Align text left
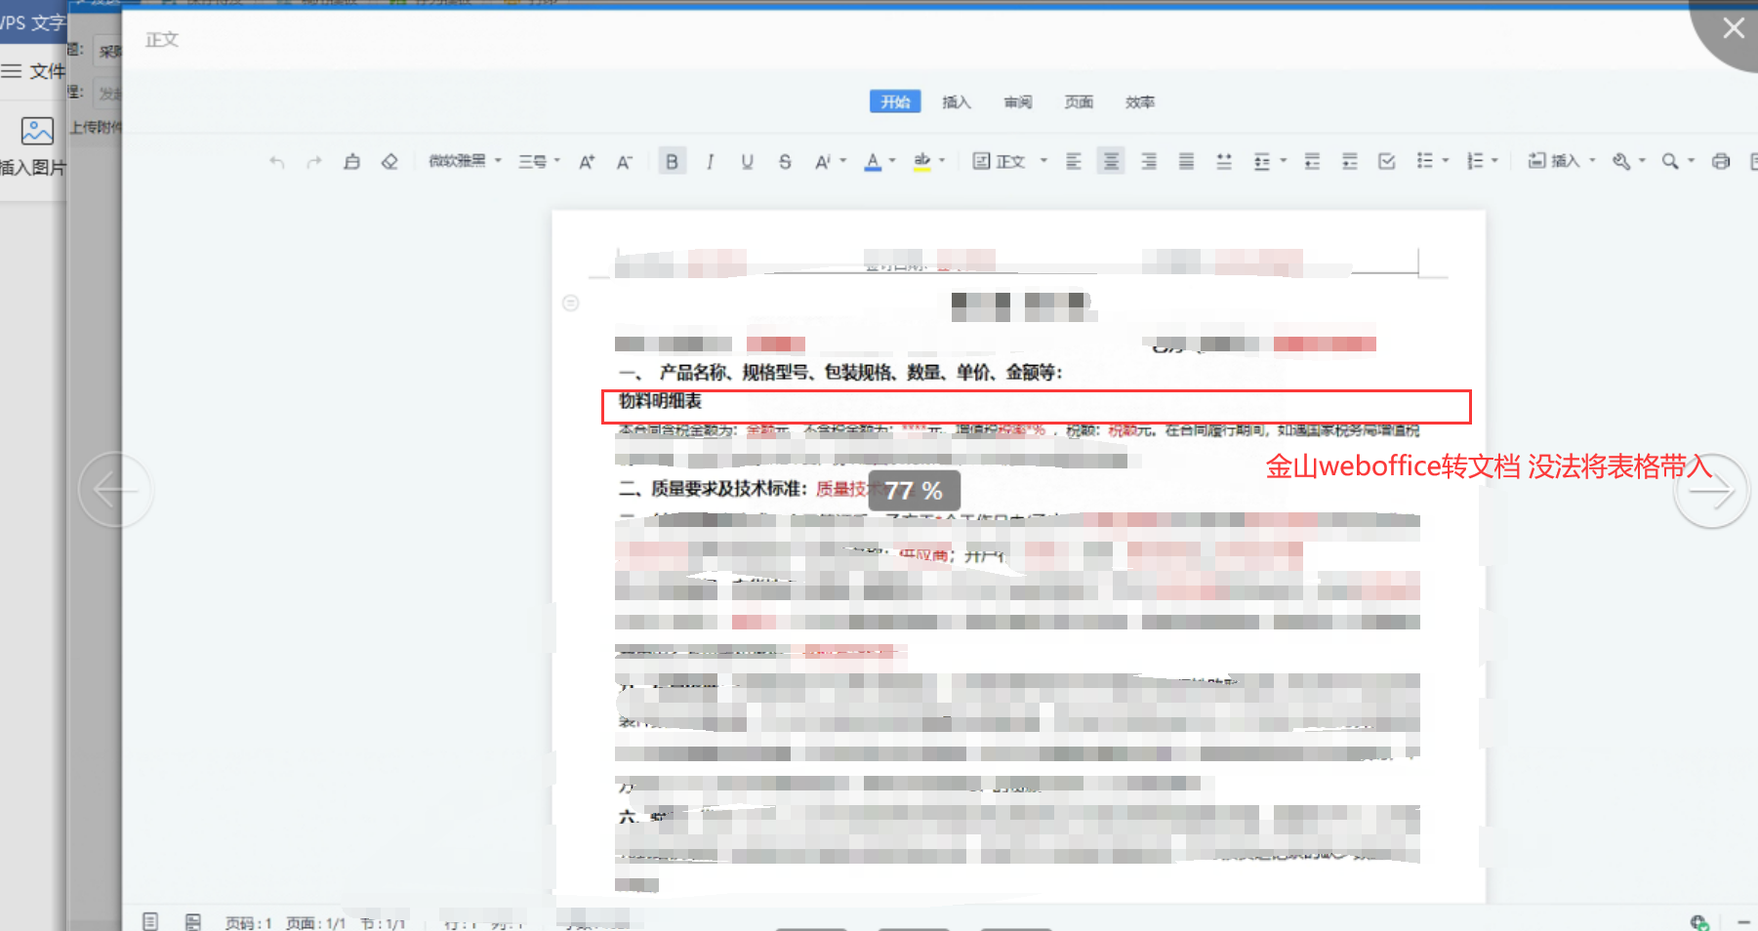Viewport: 1758px width, 931px height. click(x=1074, y=162)
